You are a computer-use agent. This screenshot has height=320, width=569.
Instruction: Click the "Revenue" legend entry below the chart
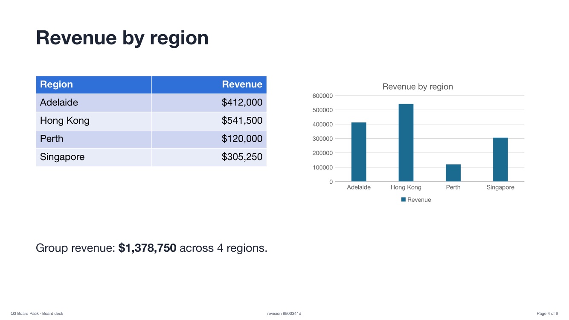click(x=416, y=200)
